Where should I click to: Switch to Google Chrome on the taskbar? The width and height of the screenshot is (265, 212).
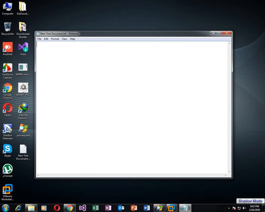point(69,208)
